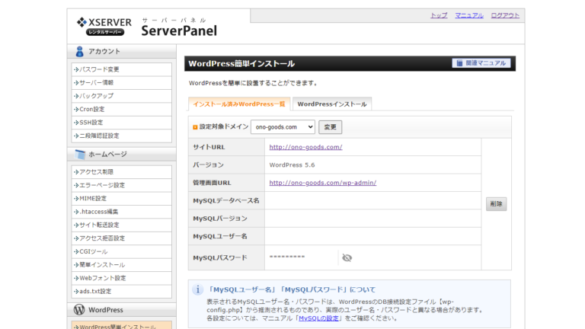Switch to the WordPressインストール tab
Screen dimensions: 585x329
(x=331, y=104)
